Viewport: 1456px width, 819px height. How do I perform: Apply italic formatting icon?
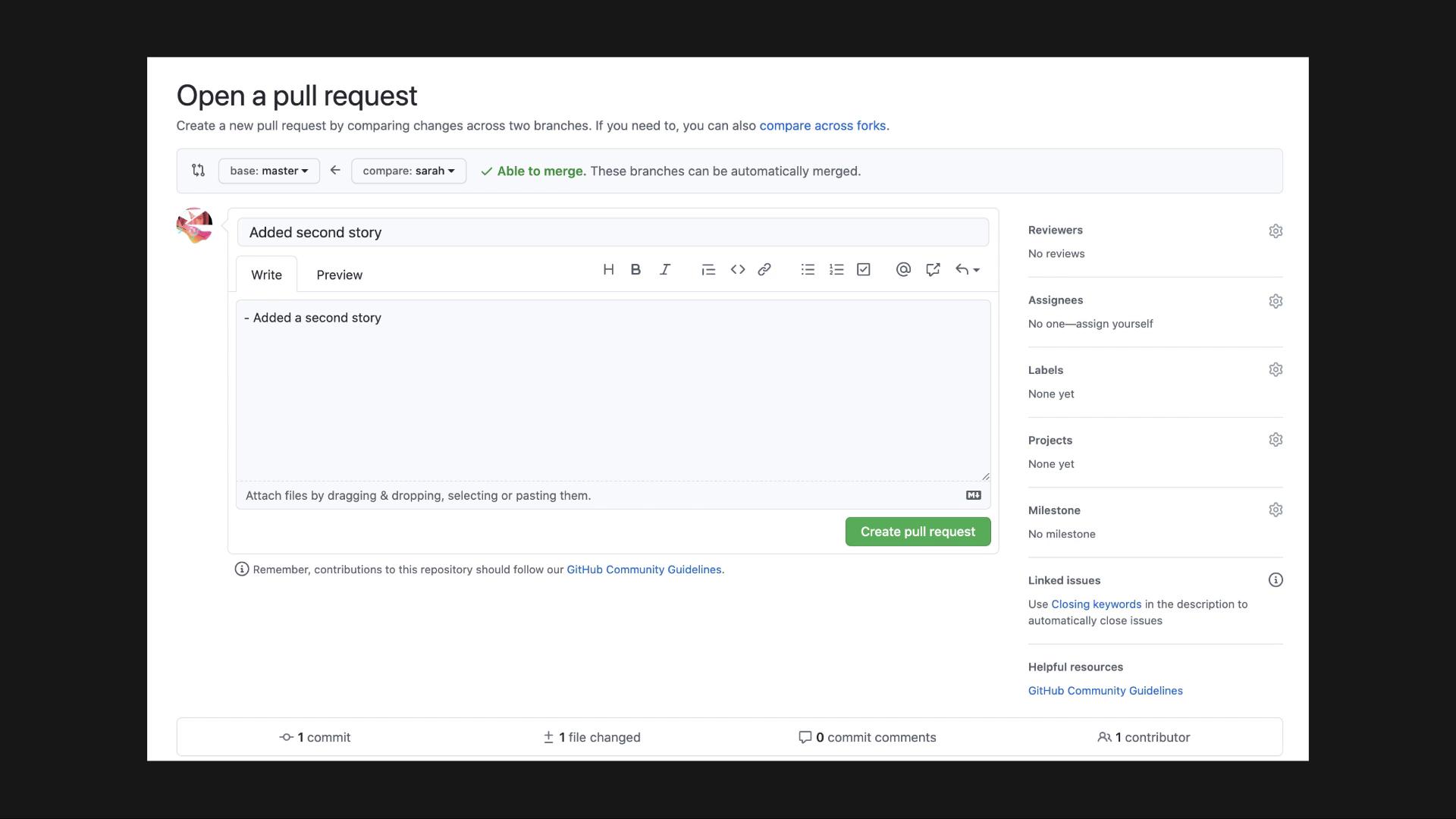(x=665, y=269)
